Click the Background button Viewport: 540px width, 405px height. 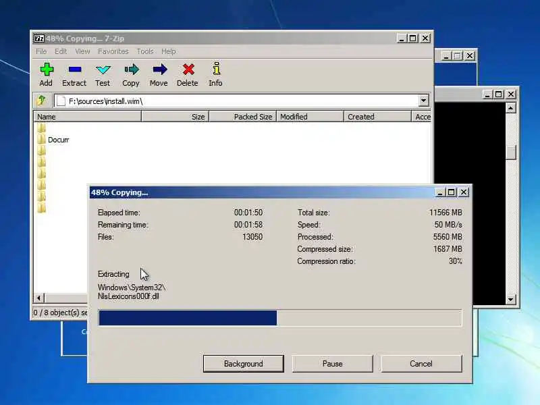point(244,364)
